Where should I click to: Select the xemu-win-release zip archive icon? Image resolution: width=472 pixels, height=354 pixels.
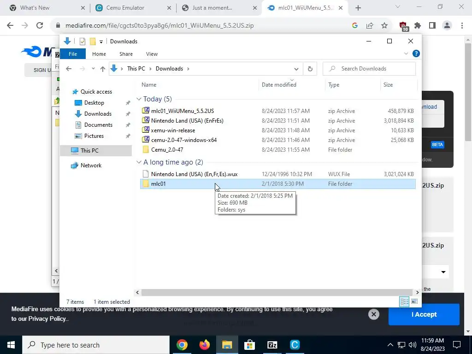click(x=146, y=130)
